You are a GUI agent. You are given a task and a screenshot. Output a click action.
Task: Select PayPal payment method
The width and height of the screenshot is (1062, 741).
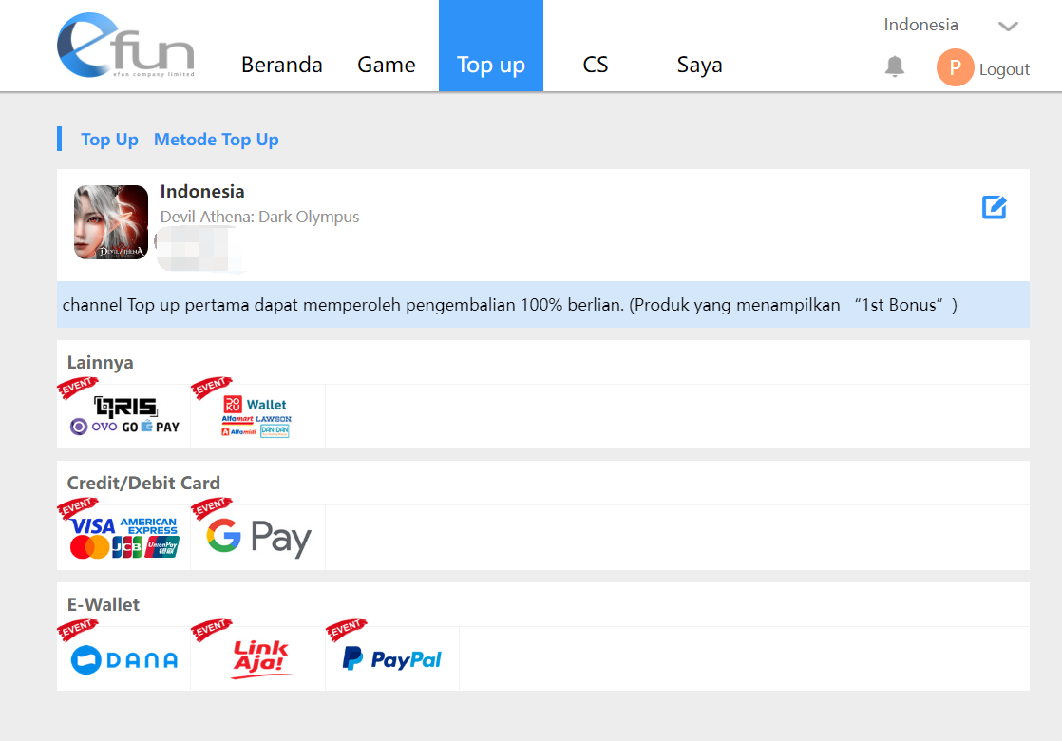[392, 659]
